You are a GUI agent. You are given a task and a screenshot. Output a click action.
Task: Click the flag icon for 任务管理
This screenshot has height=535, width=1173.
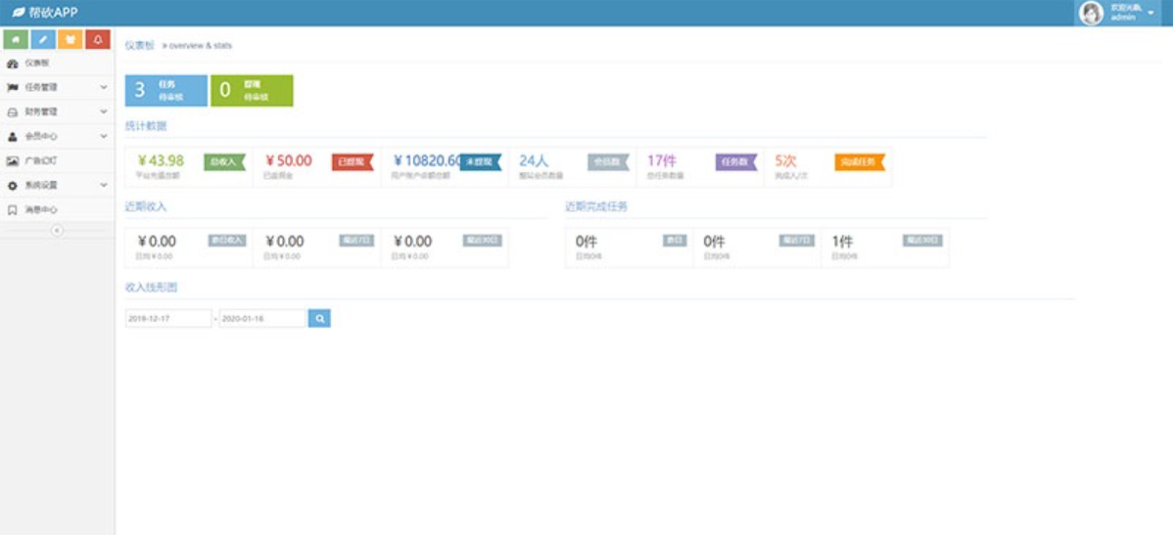(12, 87)
